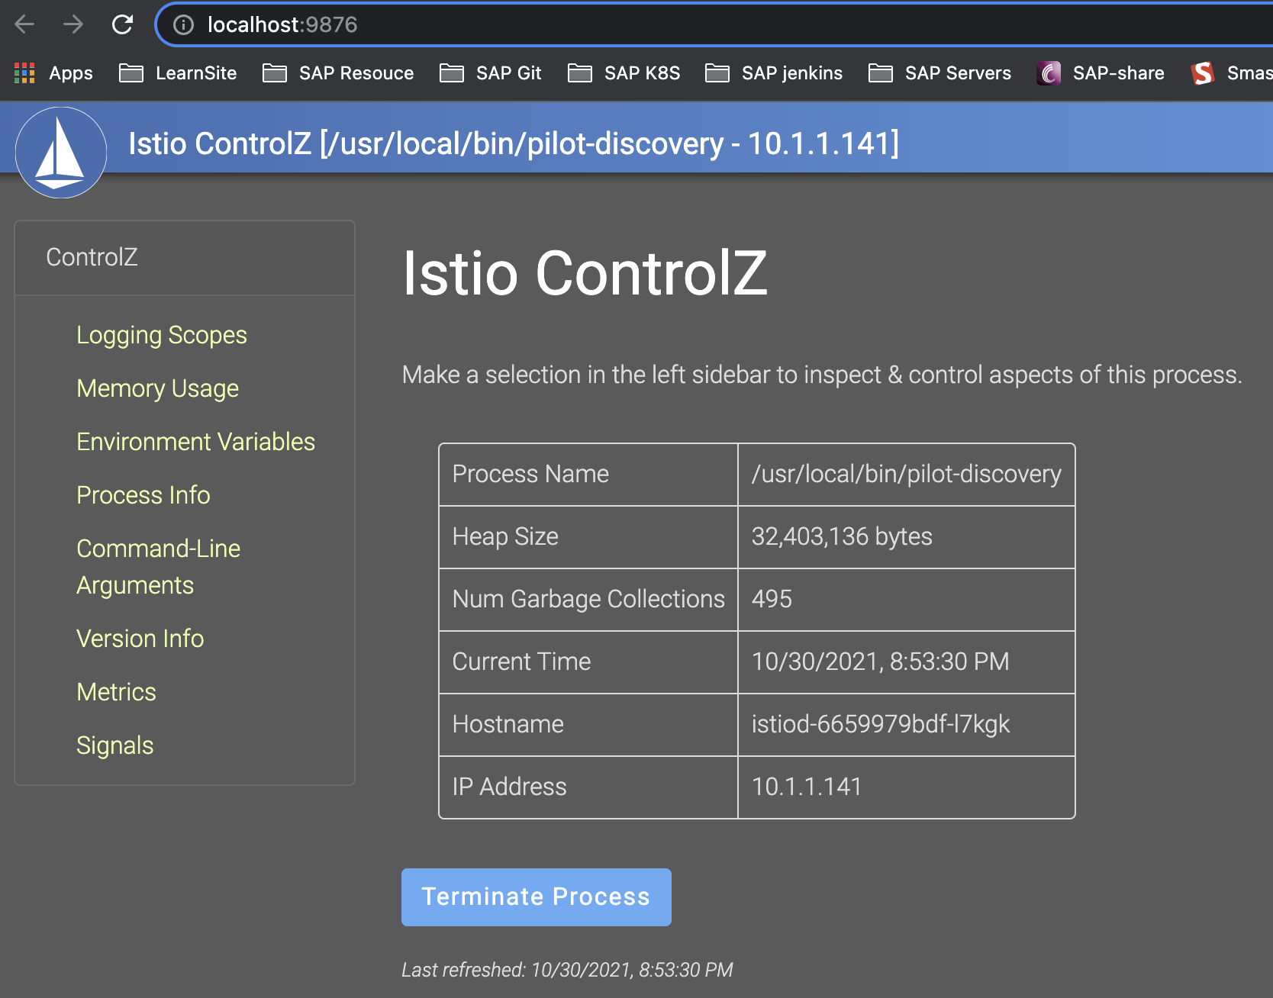
Task: Open the LearnSite bookmark folder
Action: (x=178, y=73)
